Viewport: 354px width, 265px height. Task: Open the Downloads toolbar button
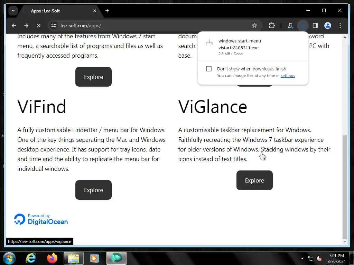click(x=303, y=26)
